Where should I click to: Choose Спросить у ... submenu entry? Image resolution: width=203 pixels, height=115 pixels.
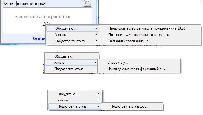[x=118, y=62]
